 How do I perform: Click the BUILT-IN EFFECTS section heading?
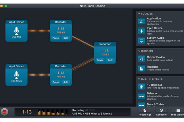pyautogui.click(x=152, y=79)
